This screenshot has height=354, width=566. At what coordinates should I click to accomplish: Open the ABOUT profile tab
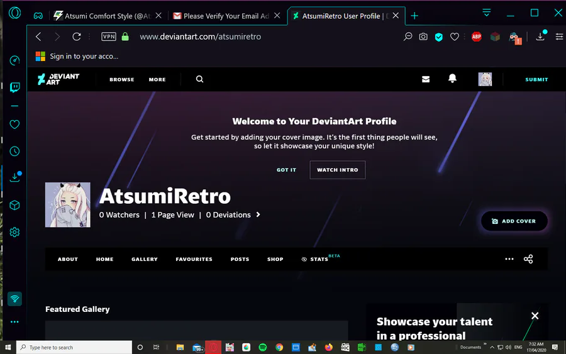(68, 259)
